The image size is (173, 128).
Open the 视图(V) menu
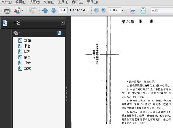coord(35,2)
